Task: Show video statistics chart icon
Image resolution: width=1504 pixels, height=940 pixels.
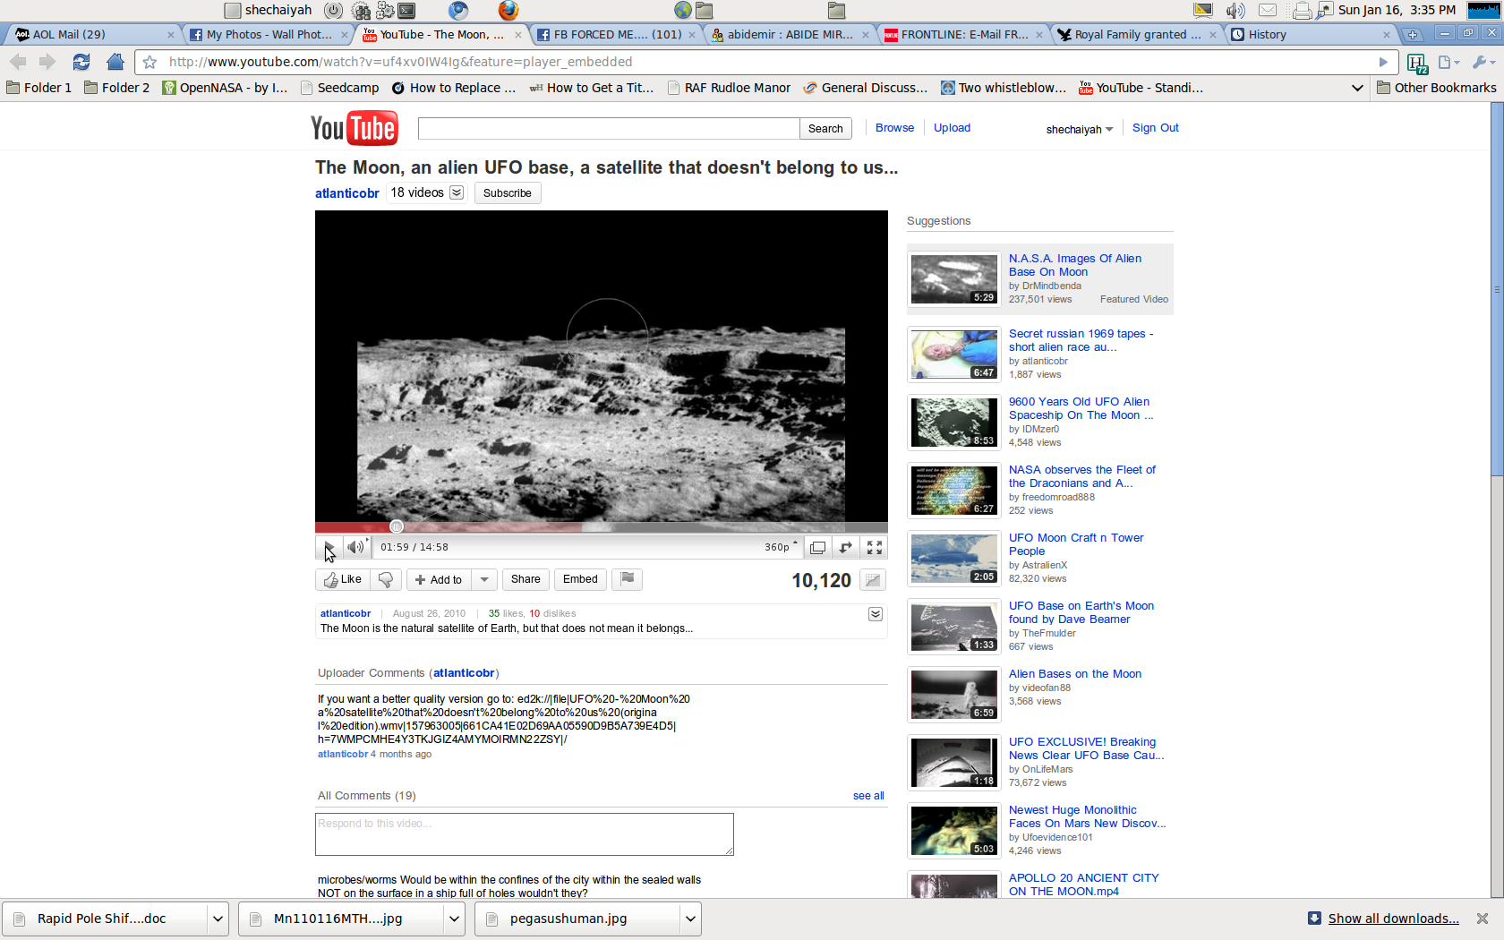Action: click(873, 580)
